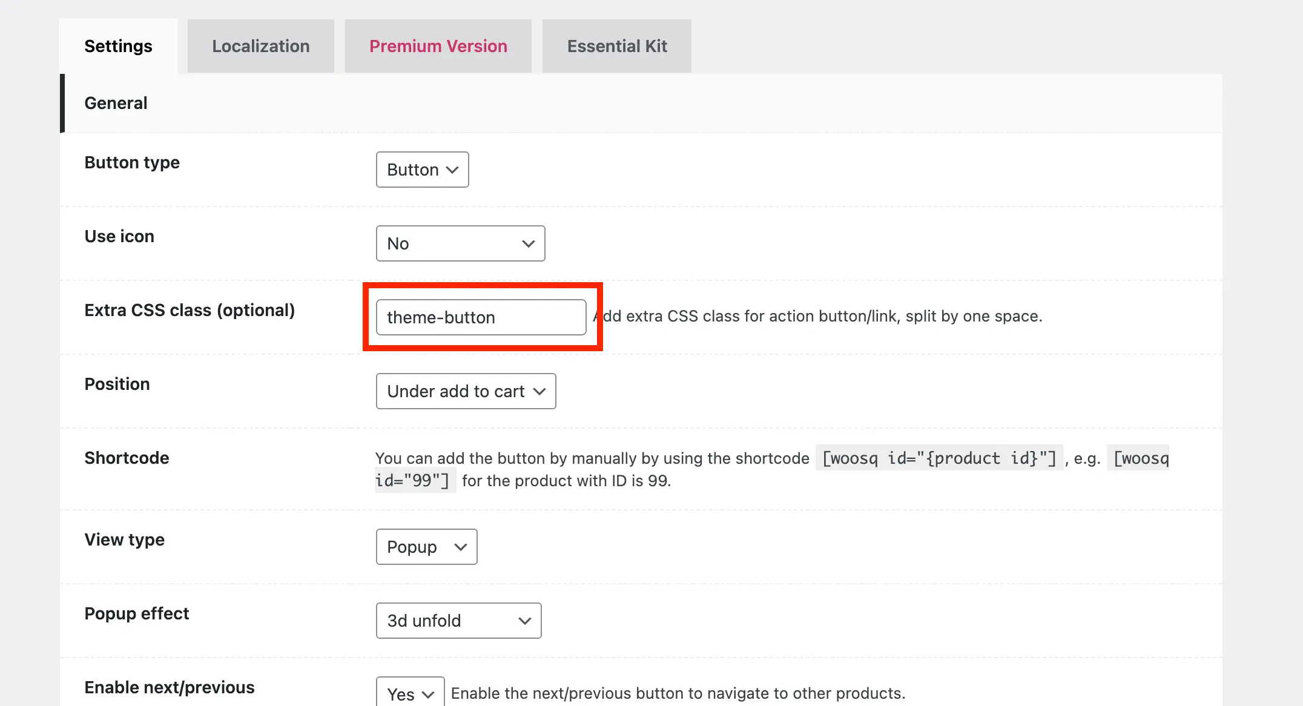Select the Essential Kit tab
1303x706 pixels.
[616, 46]
